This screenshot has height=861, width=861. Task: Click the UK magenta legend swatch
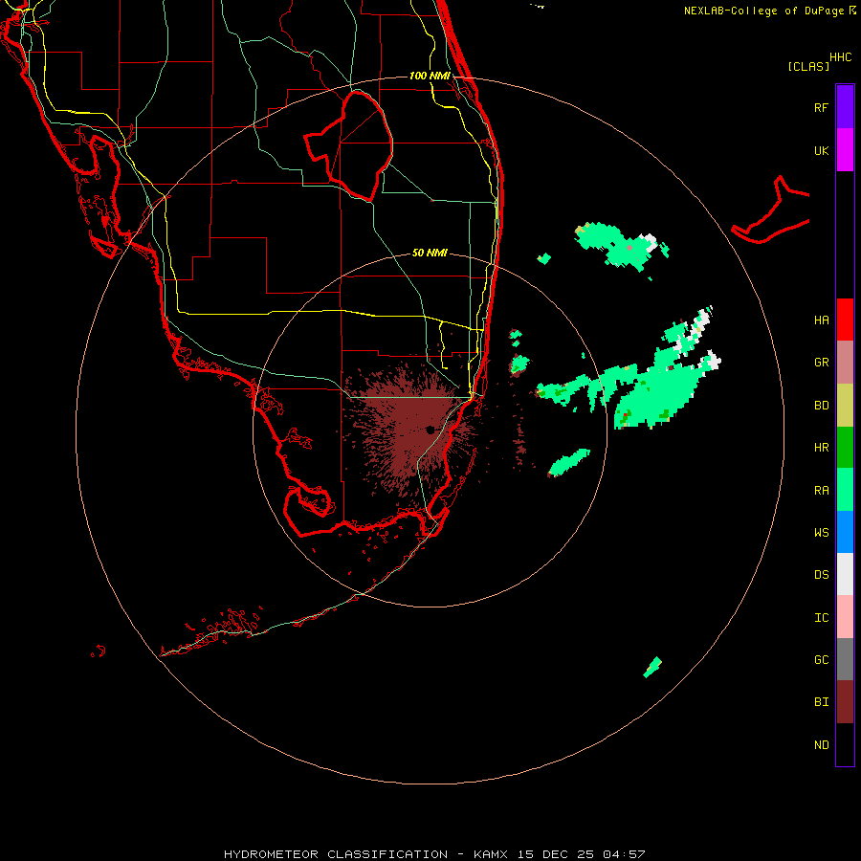tap(845, 150)
